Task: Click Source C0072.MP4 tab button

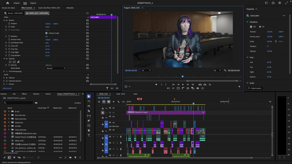Action: pyautogui.click(x=14, y=13)
